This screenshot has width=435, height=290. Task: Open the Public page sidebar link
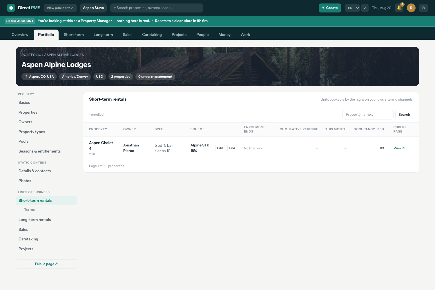(46, 264)
